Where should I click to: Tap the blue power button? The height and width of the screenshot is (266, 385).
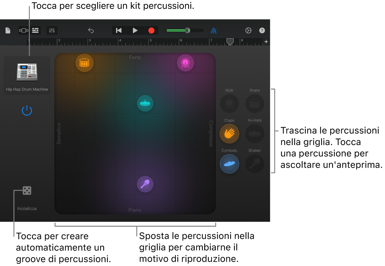[x=27, y=111]
